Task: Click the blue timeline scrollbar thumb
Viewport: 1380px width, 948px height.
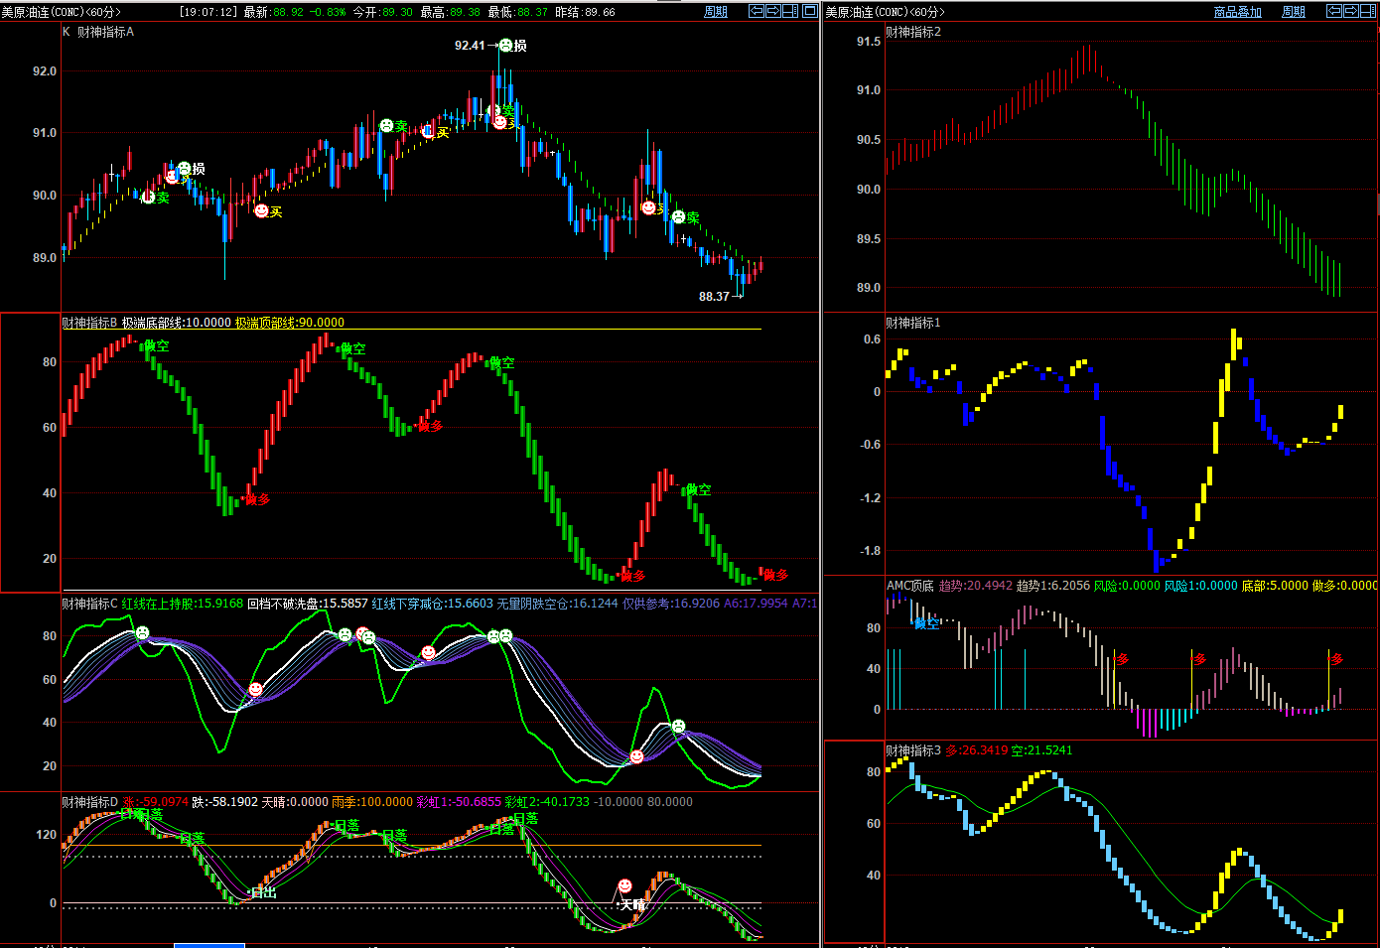Action: 208,945
